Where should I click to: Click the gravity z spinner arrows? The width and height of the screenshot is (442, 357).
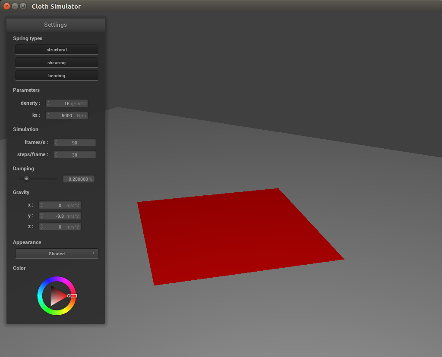(42, 227)
